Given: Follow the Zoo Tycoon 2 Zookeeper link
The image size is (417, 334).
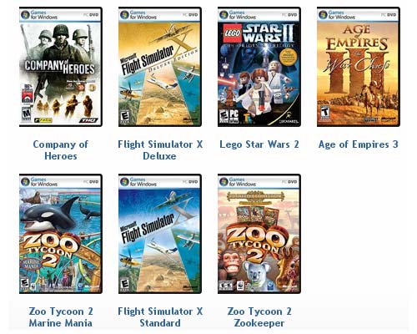Looking at the screenshot, I should pyautogui.click(x=259, y=317).
